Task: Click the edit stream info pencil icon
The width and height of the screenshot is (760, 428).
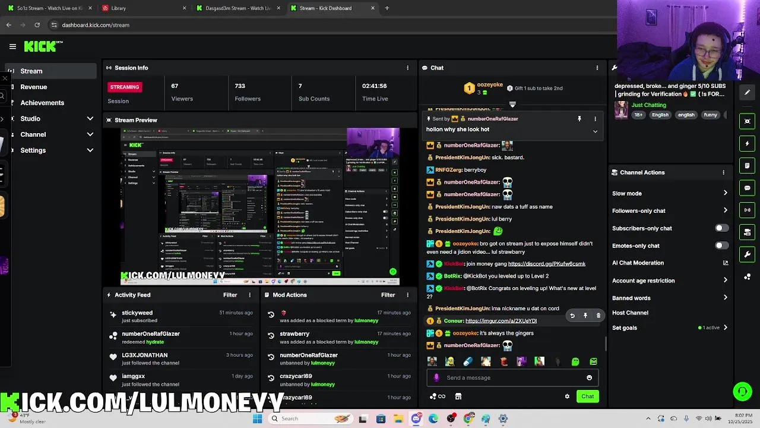Action: click(x=747, y=93)
